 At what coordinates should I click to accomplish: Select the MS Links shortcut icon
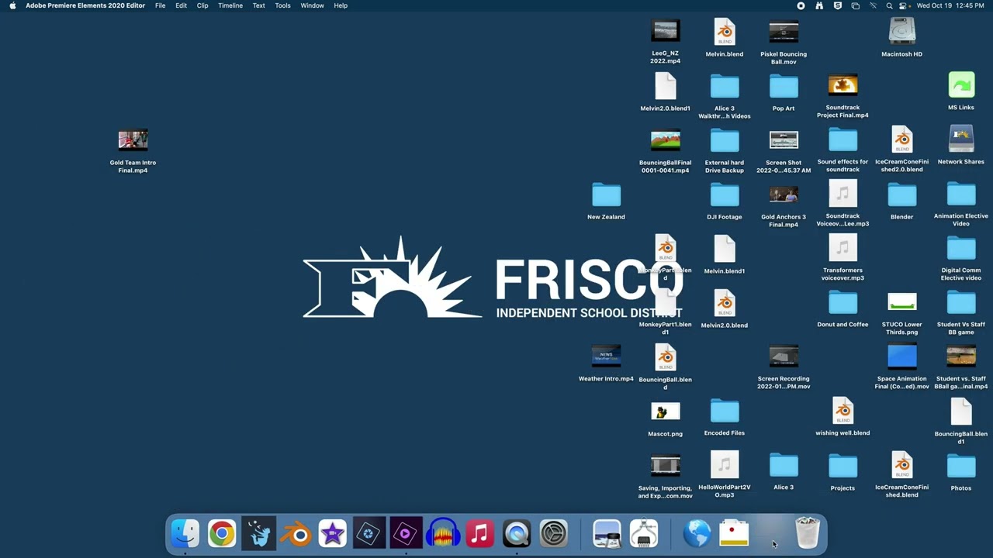point(961,85)
